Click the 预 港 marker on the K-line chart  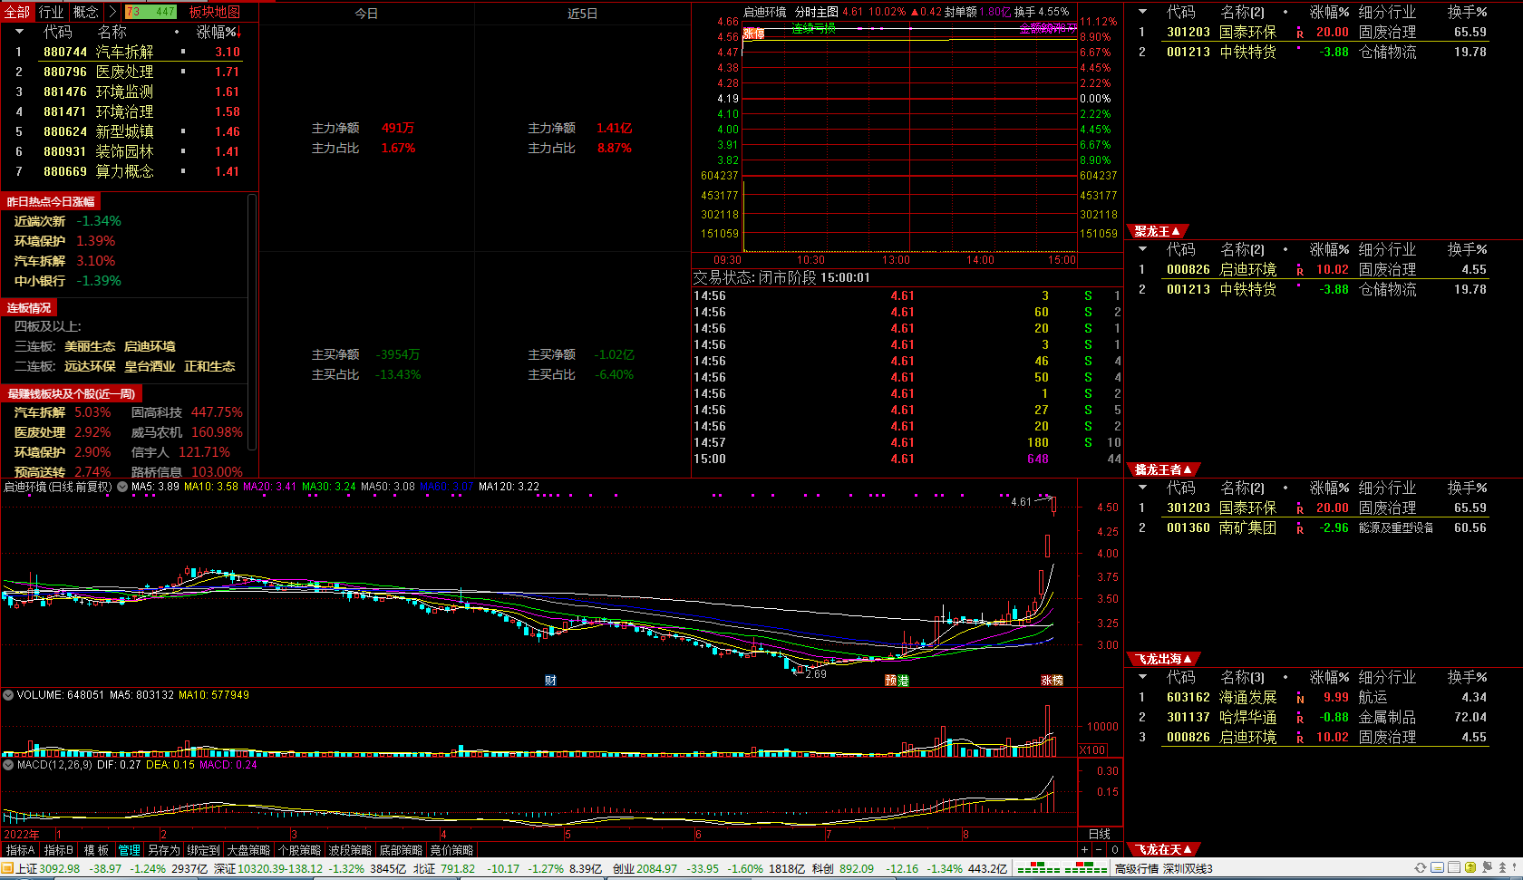pyautogui.click(x=897, y=680)
